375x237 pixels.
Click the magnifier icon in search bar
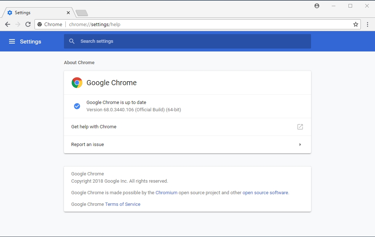(72, 41)
